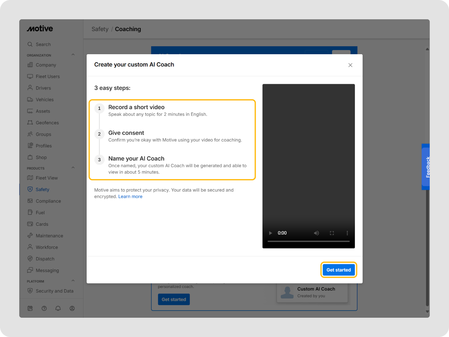Collapse the Organization section
Viewport: 449px width, 337px height.
pos(73,55)
